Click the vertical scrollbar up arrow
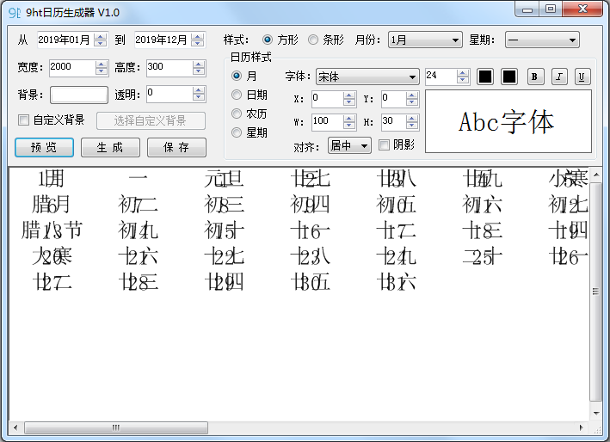This screenshot has width=610, height=442. [596, 175]
